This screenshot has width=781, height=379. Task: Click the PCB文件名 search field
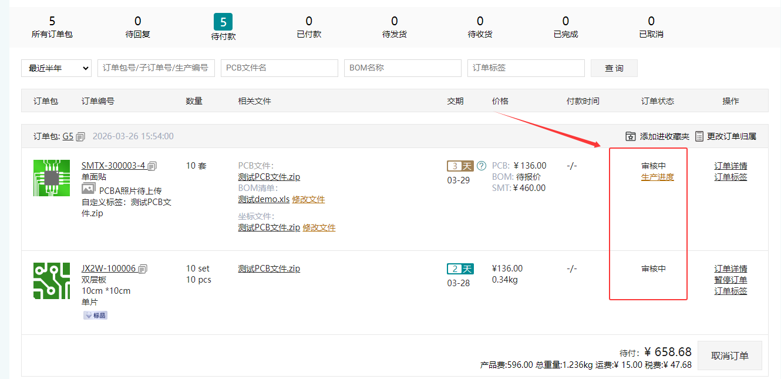[280, 68]
